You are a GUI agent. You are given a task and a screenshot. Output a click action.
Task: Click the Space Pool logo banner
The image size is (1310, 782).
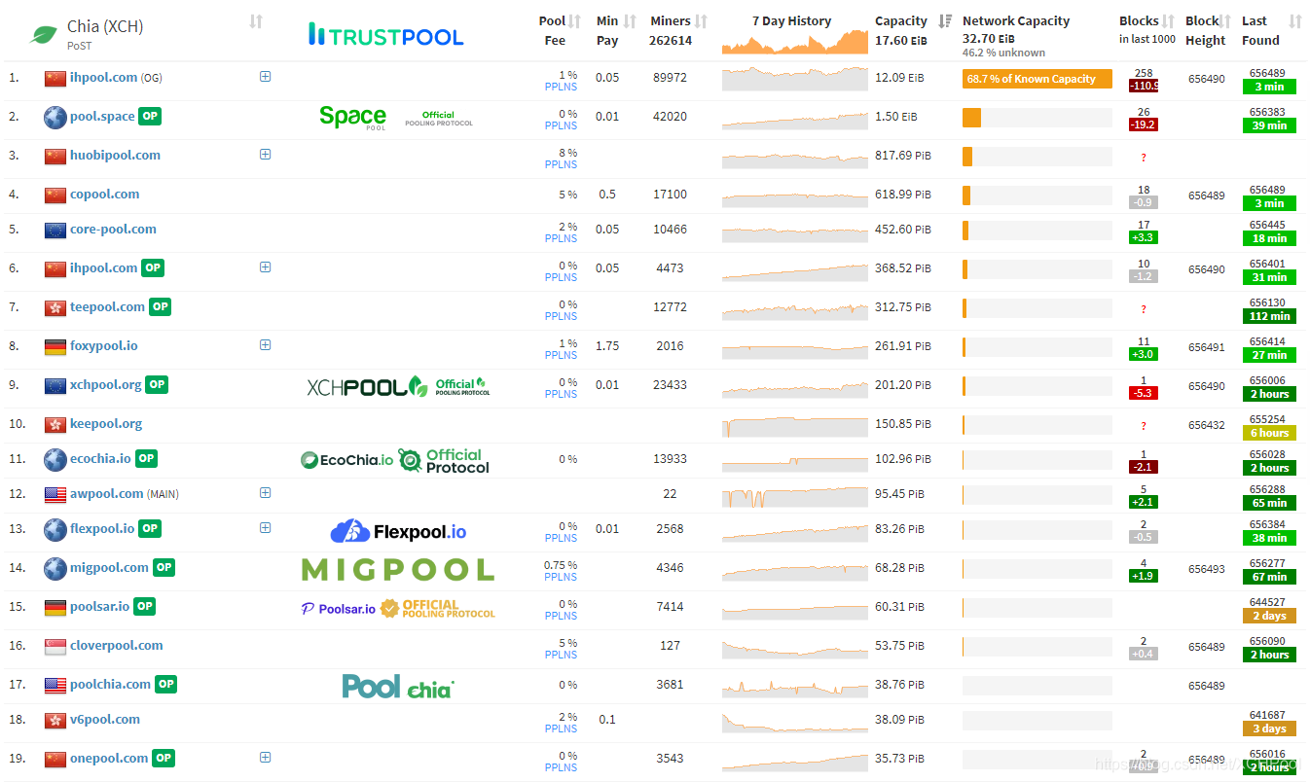point(396,118)
